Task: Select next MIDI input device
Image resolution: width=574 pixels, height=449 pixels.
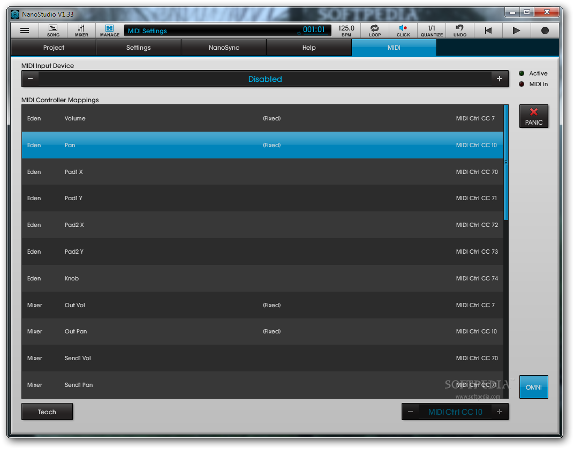Action: coord(500,79)
